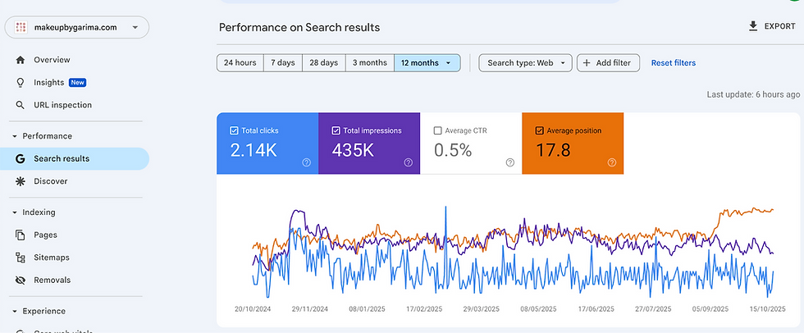Uncheck the Total clicks checkbox
The width and height of the screenshot is (804, 333).
(x=235, y=130)
